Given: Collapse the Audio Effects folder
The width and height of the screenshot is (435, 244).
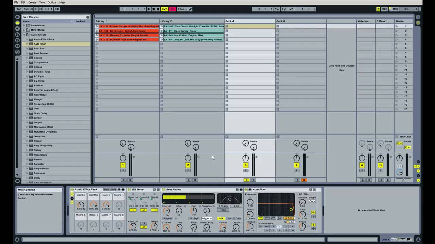Looking at the screenshot, I should pyautogui.click(x=24, y=35).
